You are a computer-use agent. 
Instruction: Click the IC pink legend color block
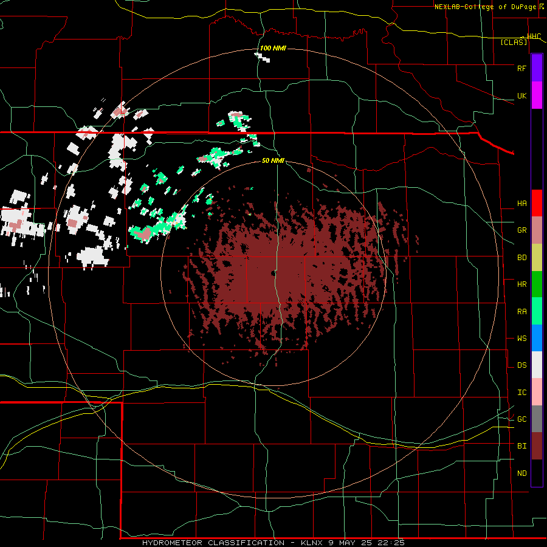(x=537, y=392)
